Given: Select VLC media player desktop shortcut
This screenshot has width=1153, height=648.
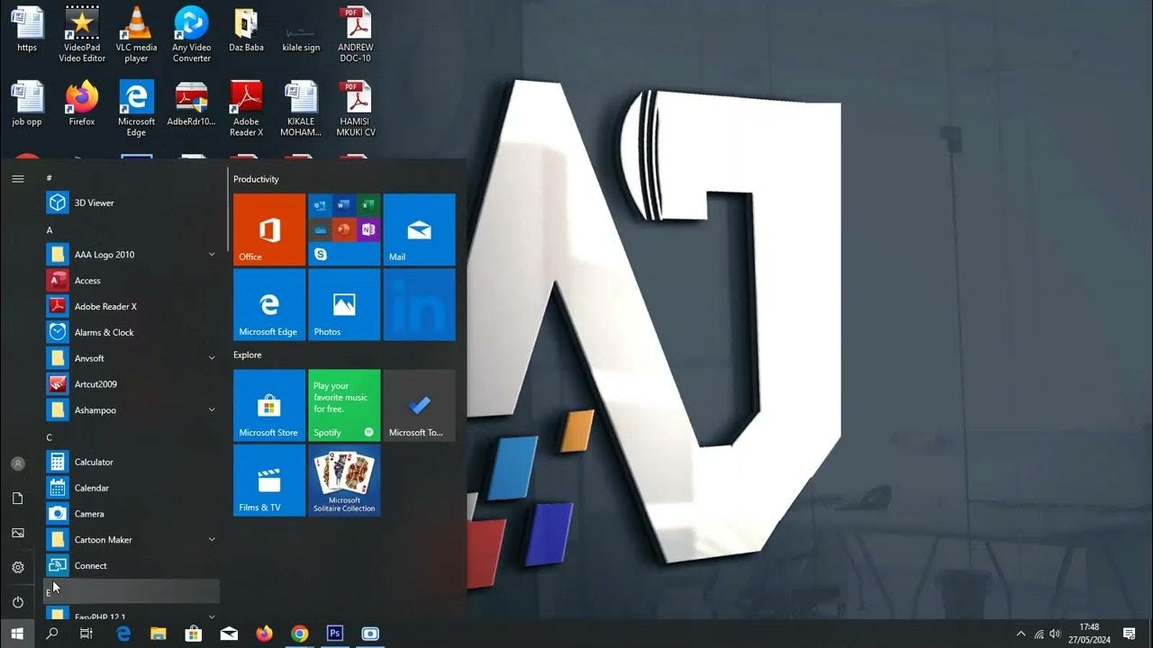Looking at the screenshot, I should pyautogui.click(x=136, y=35).
